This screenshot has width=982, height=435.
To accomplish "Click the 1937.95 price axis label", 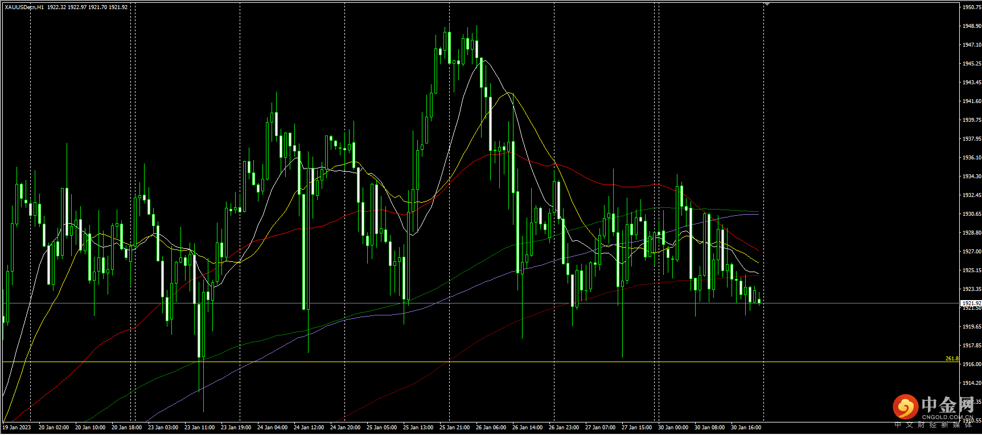I will tap(972, 139).
